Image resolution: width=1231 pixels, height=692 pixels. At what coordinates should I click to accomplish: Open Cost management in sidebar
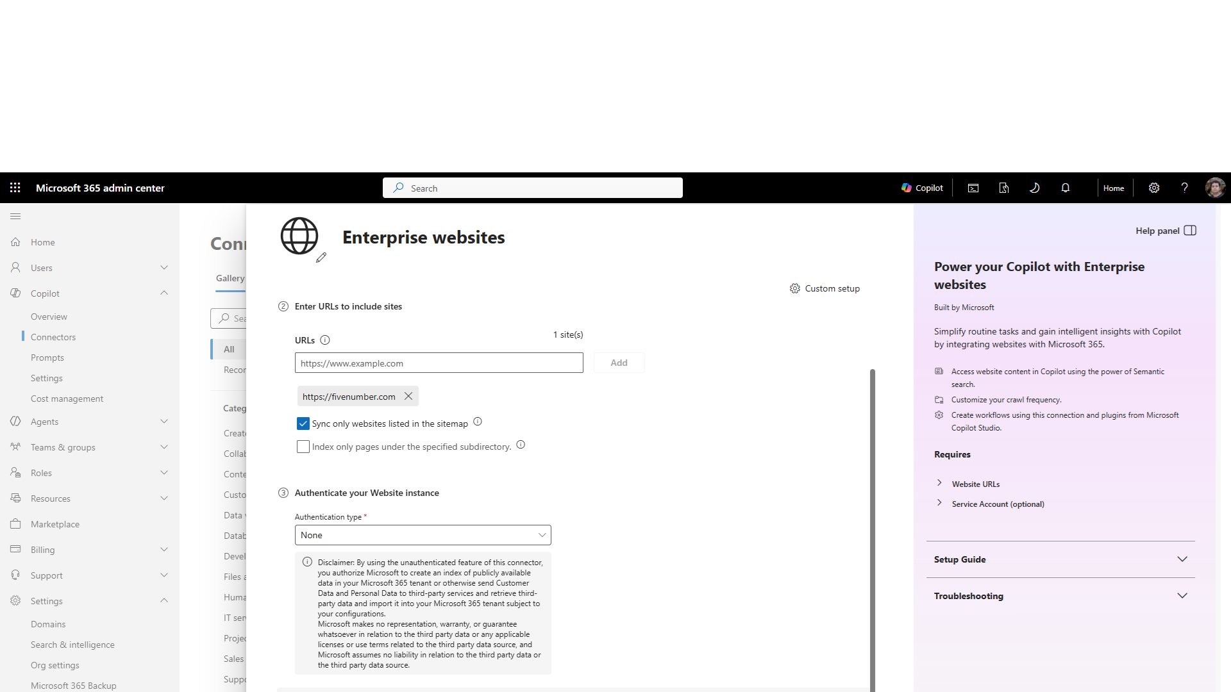tap(67, 399)
